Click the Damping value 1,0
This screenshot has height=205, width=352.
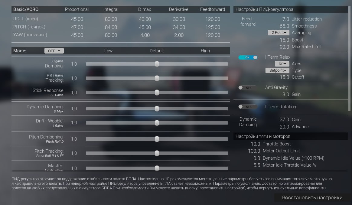pos(74,64)
